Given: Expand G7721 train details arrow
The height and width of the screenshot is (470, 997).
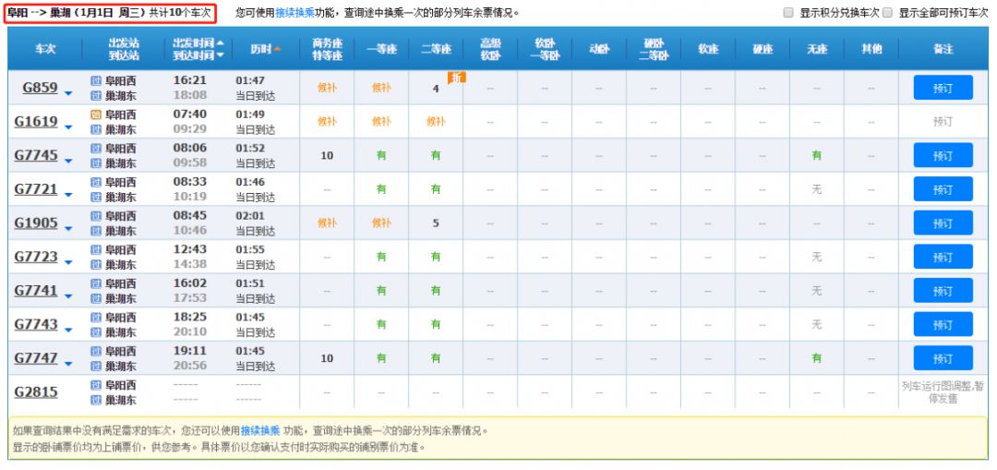Looking at the screenshot, I should [68, 195].
